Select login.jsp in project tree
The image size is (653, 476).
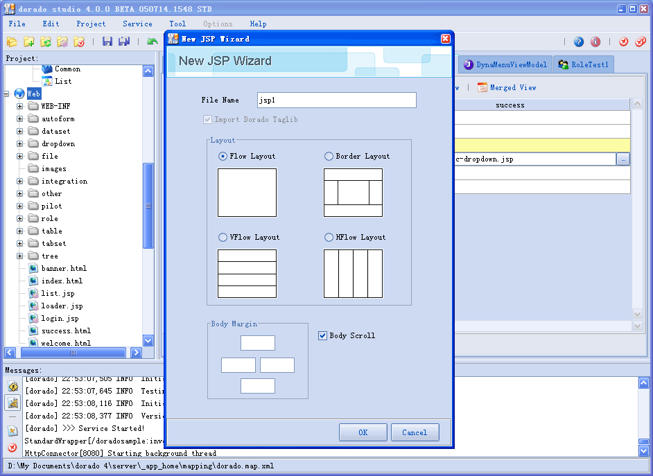coord(60,318)
